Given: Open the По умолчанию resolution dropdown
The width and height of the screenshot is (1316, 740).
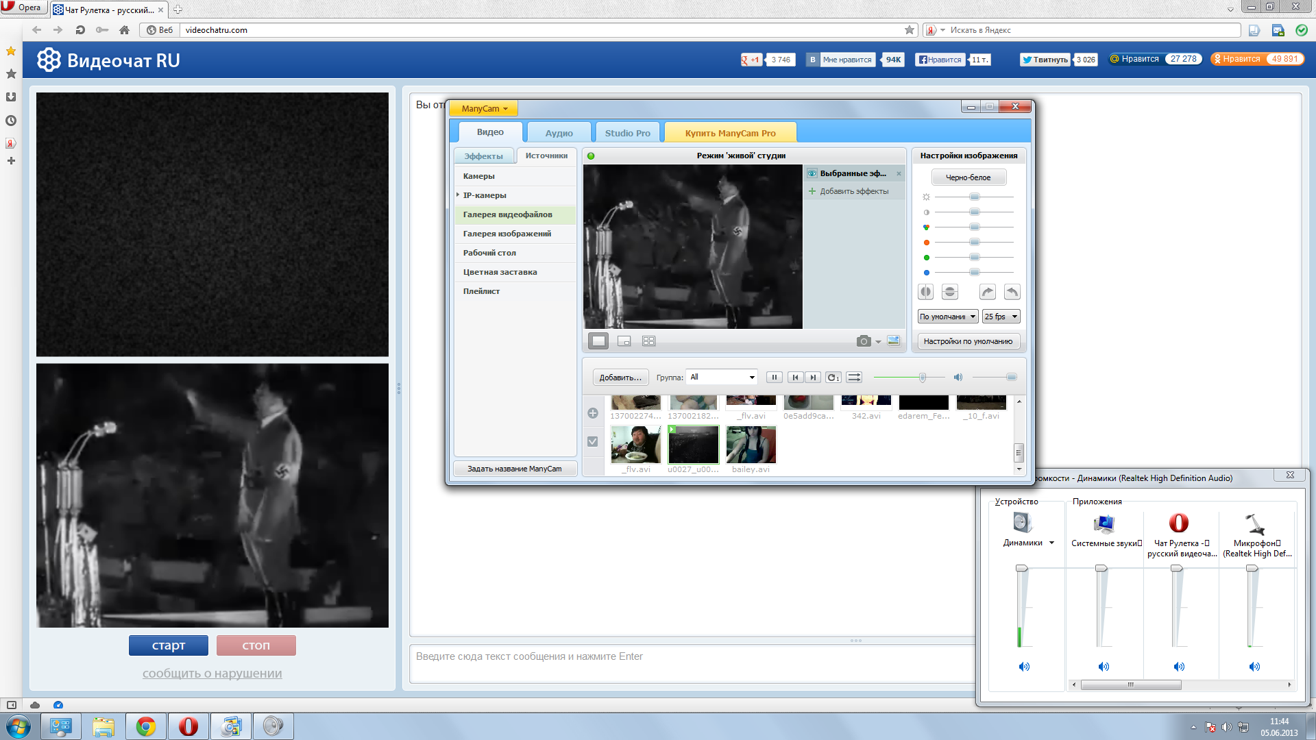Looking at the screenshot, I should point(948,317).
